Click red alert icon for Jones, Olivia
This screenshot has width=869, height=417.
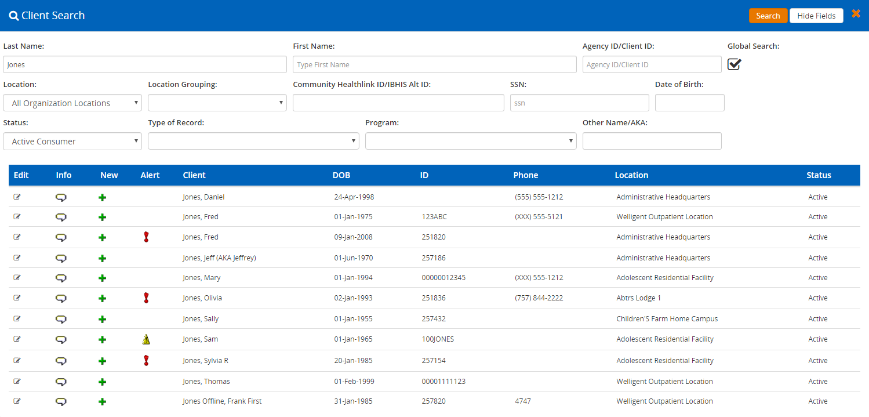(x=146, y=298)
